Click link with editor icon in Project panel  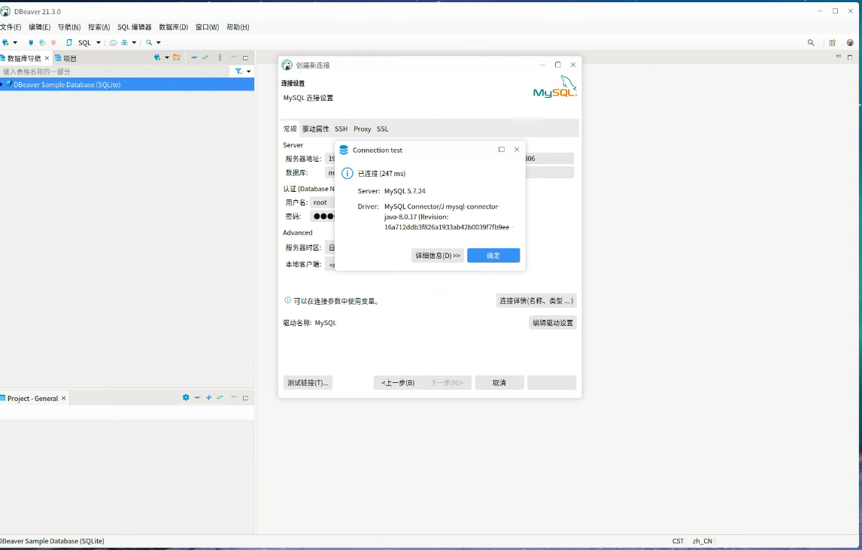tap(220, 397)
